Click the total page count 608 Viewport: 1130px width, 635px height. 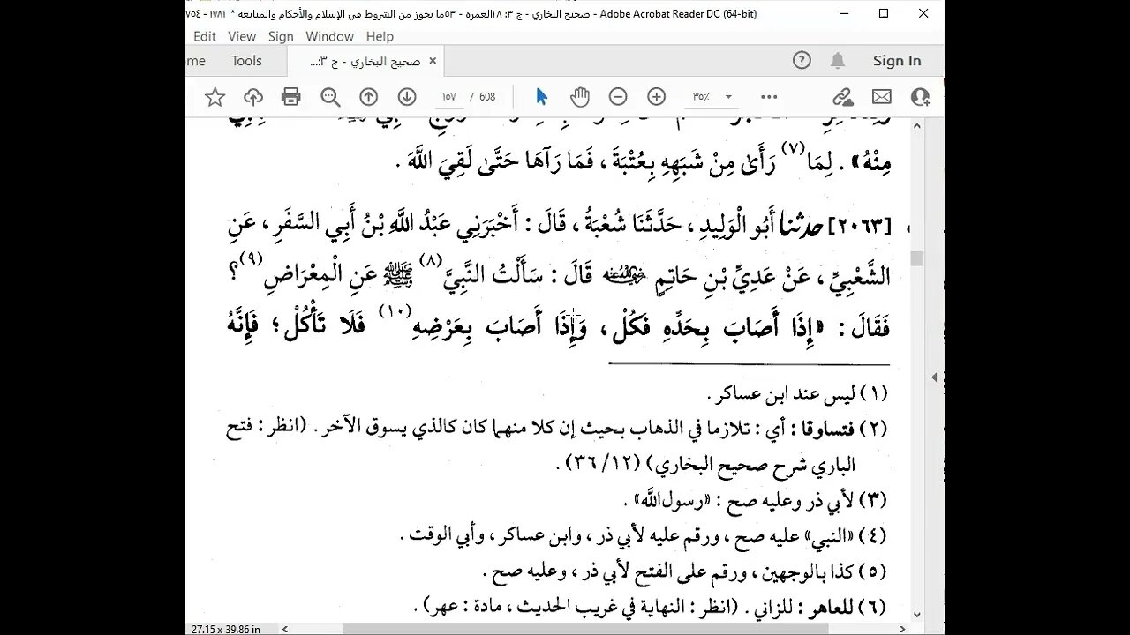[x=487, y=97]
